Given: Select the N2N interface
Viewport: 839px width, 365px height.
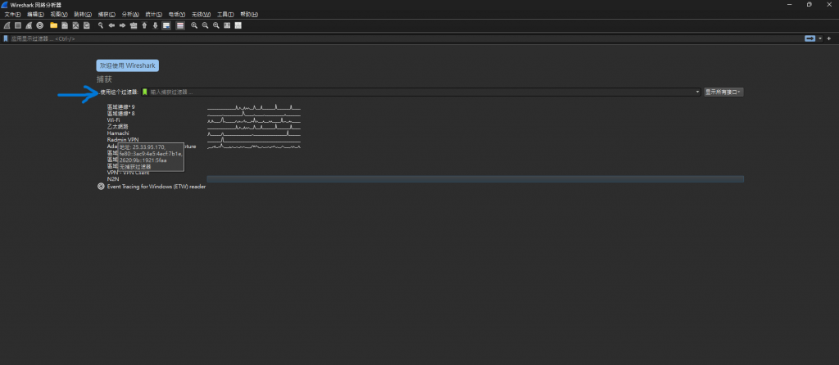Looking at the screenshot, I should [x=113, y=179].
